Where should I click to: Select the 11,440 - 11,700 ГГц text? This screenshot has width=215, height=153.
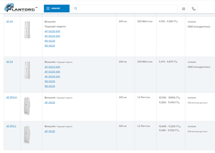pos(169,130)
